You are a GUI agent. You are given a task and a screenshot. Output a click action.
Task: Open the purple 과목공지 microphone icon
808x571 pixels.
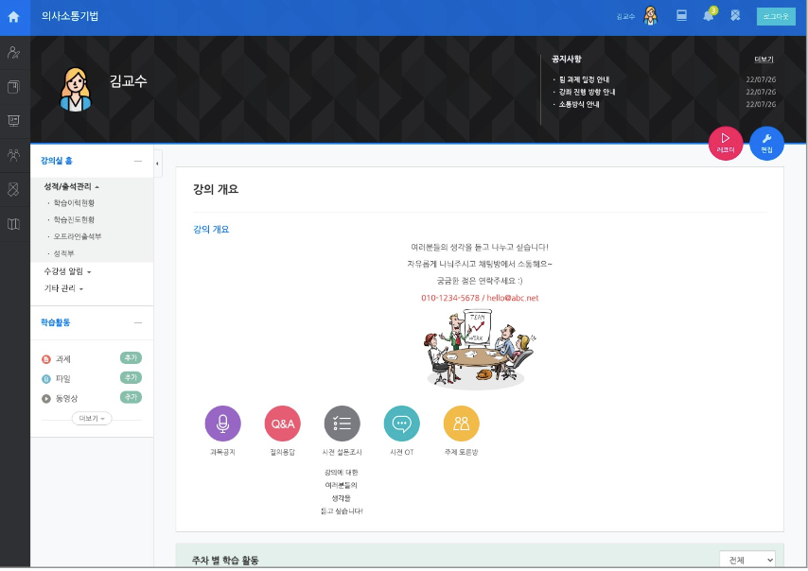pos(222,424)
